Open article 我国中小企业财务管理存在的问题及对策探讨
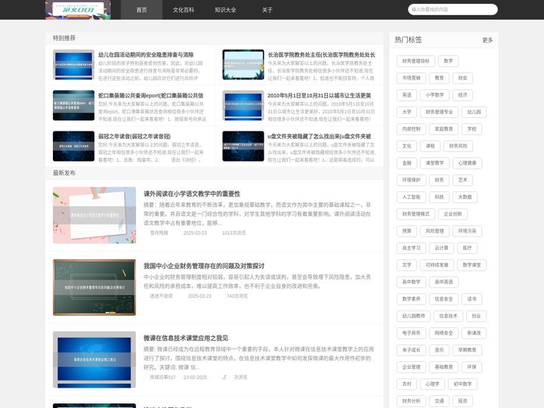Viewport: 544px width, 408px height. click(x=204, y=266)
